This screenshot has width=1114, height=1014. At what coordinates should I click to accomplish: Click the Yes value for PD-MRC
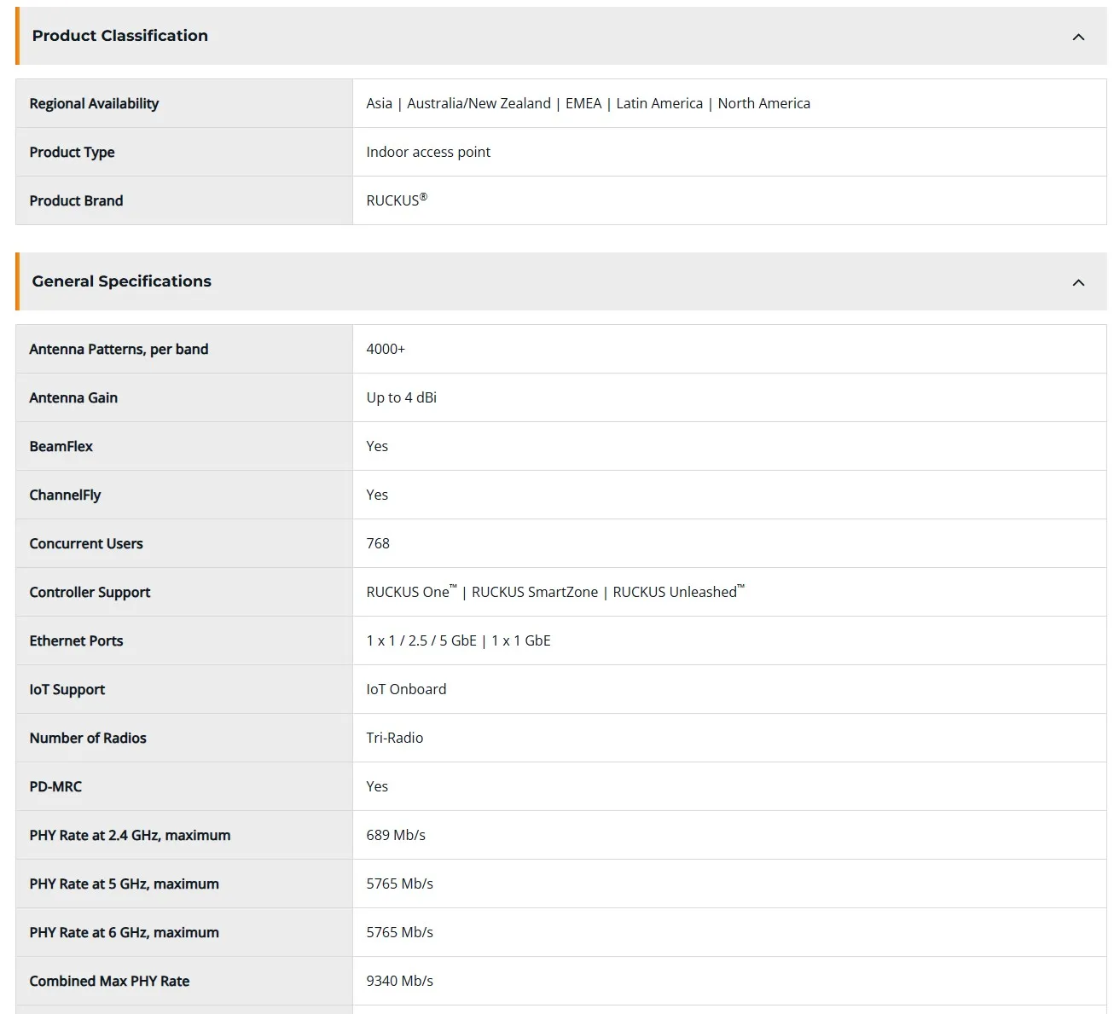(x=377, y=787)
